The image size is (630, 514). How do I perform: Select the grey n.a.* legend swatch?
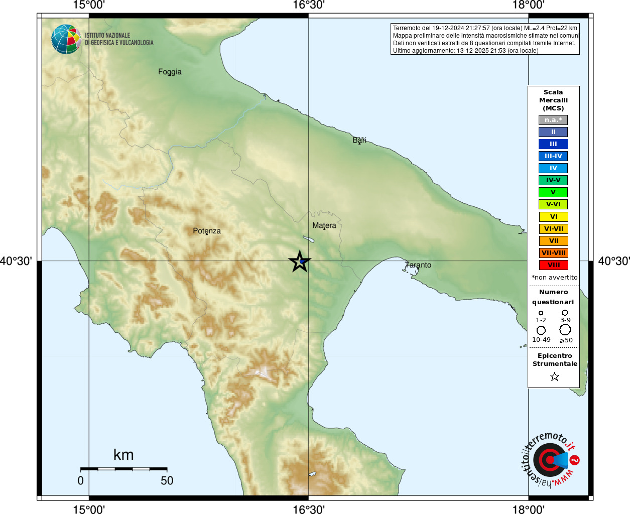pyautogui.click(x=553, y=120)
